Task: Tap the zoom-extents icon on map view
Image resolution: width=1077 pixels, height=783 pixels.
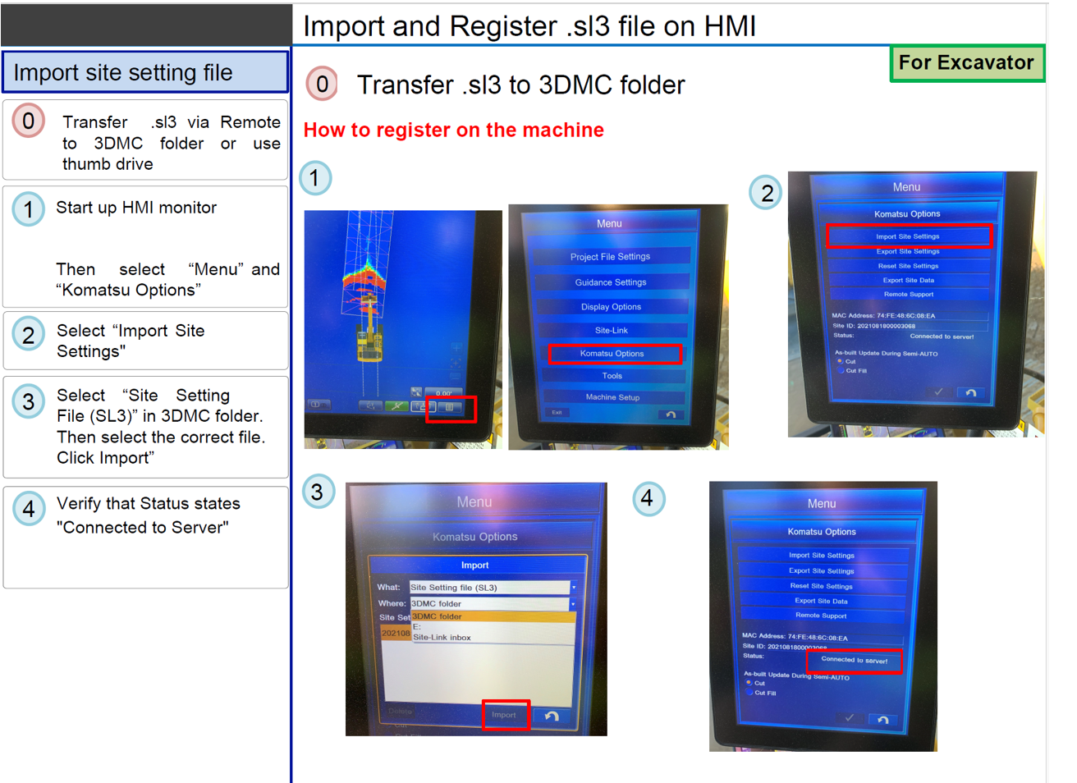Action: (456, 364)
